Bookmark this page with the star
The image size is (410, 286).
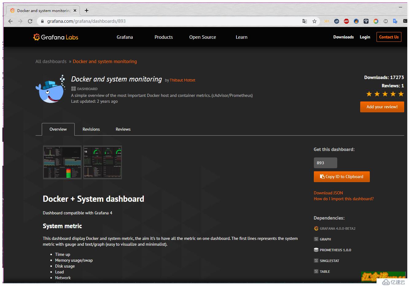[314, 21]
